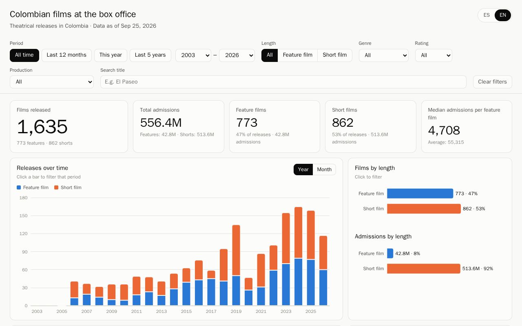Click the 2011 bar in Releases over time
522x326 pixels.
point(137,291)
